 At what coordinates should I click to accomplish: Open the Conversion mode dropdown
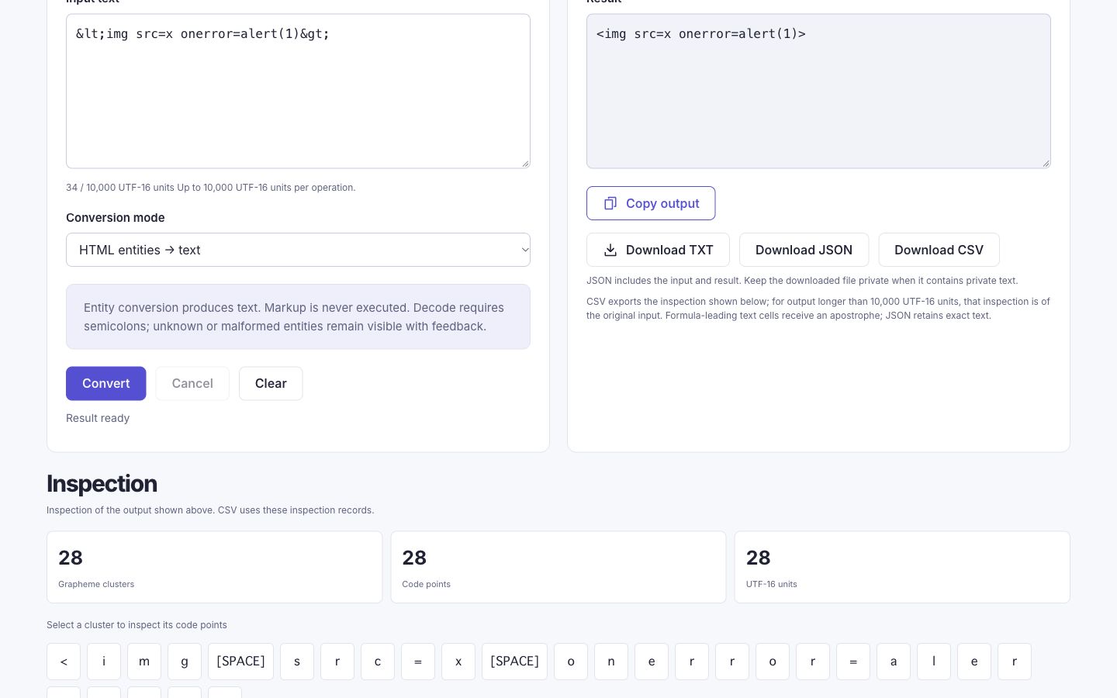pyautogui.click(x=298, y=250)
